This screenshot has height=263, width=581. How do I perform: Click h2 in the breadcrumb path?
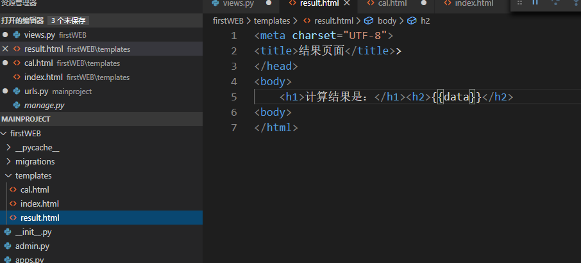(x=425, y=20)
